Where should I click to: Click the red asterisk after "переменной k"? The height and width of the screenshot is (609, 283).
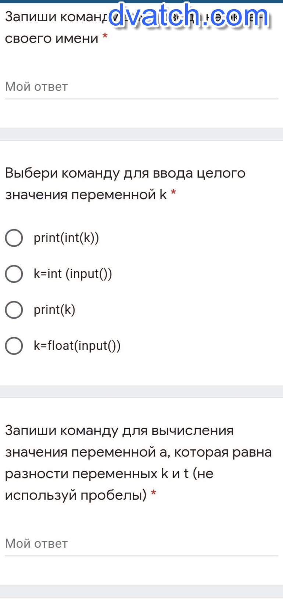(x=173, y=193)
